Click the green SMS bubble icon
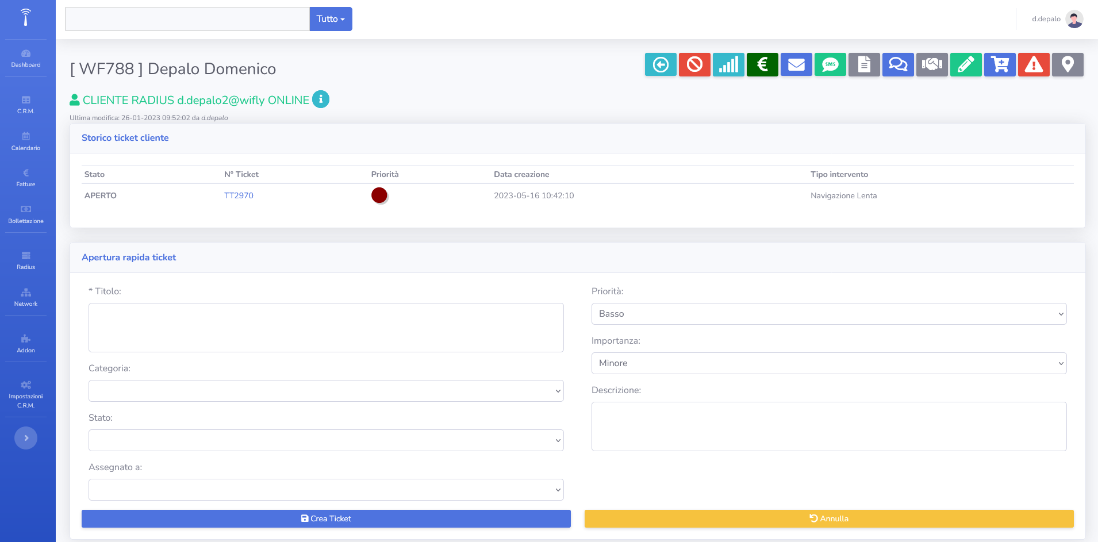1098x542 pixels. pyautogui.click(x=830, y=64)
